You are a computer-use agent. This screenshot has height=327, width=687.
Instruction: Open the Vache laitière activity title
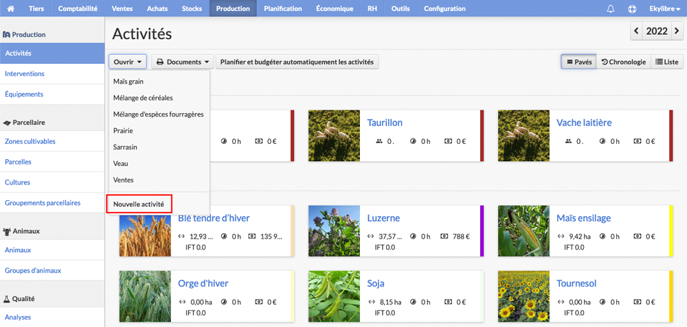584,123
